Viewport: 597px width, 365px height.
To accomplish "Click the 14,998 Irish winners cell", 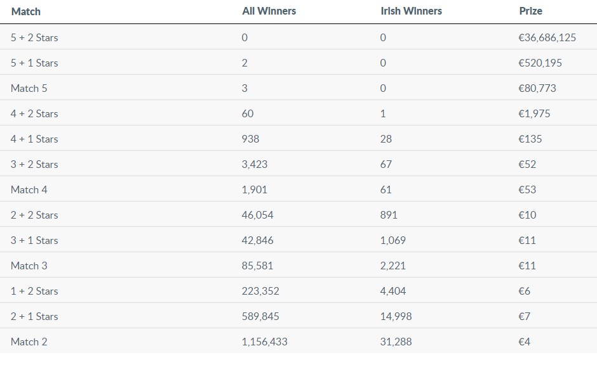I will point(396,316).
